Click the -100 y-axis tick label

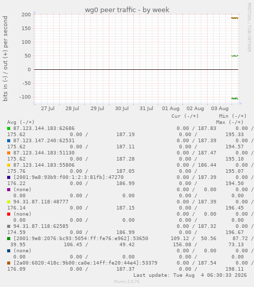click(25, 97)
